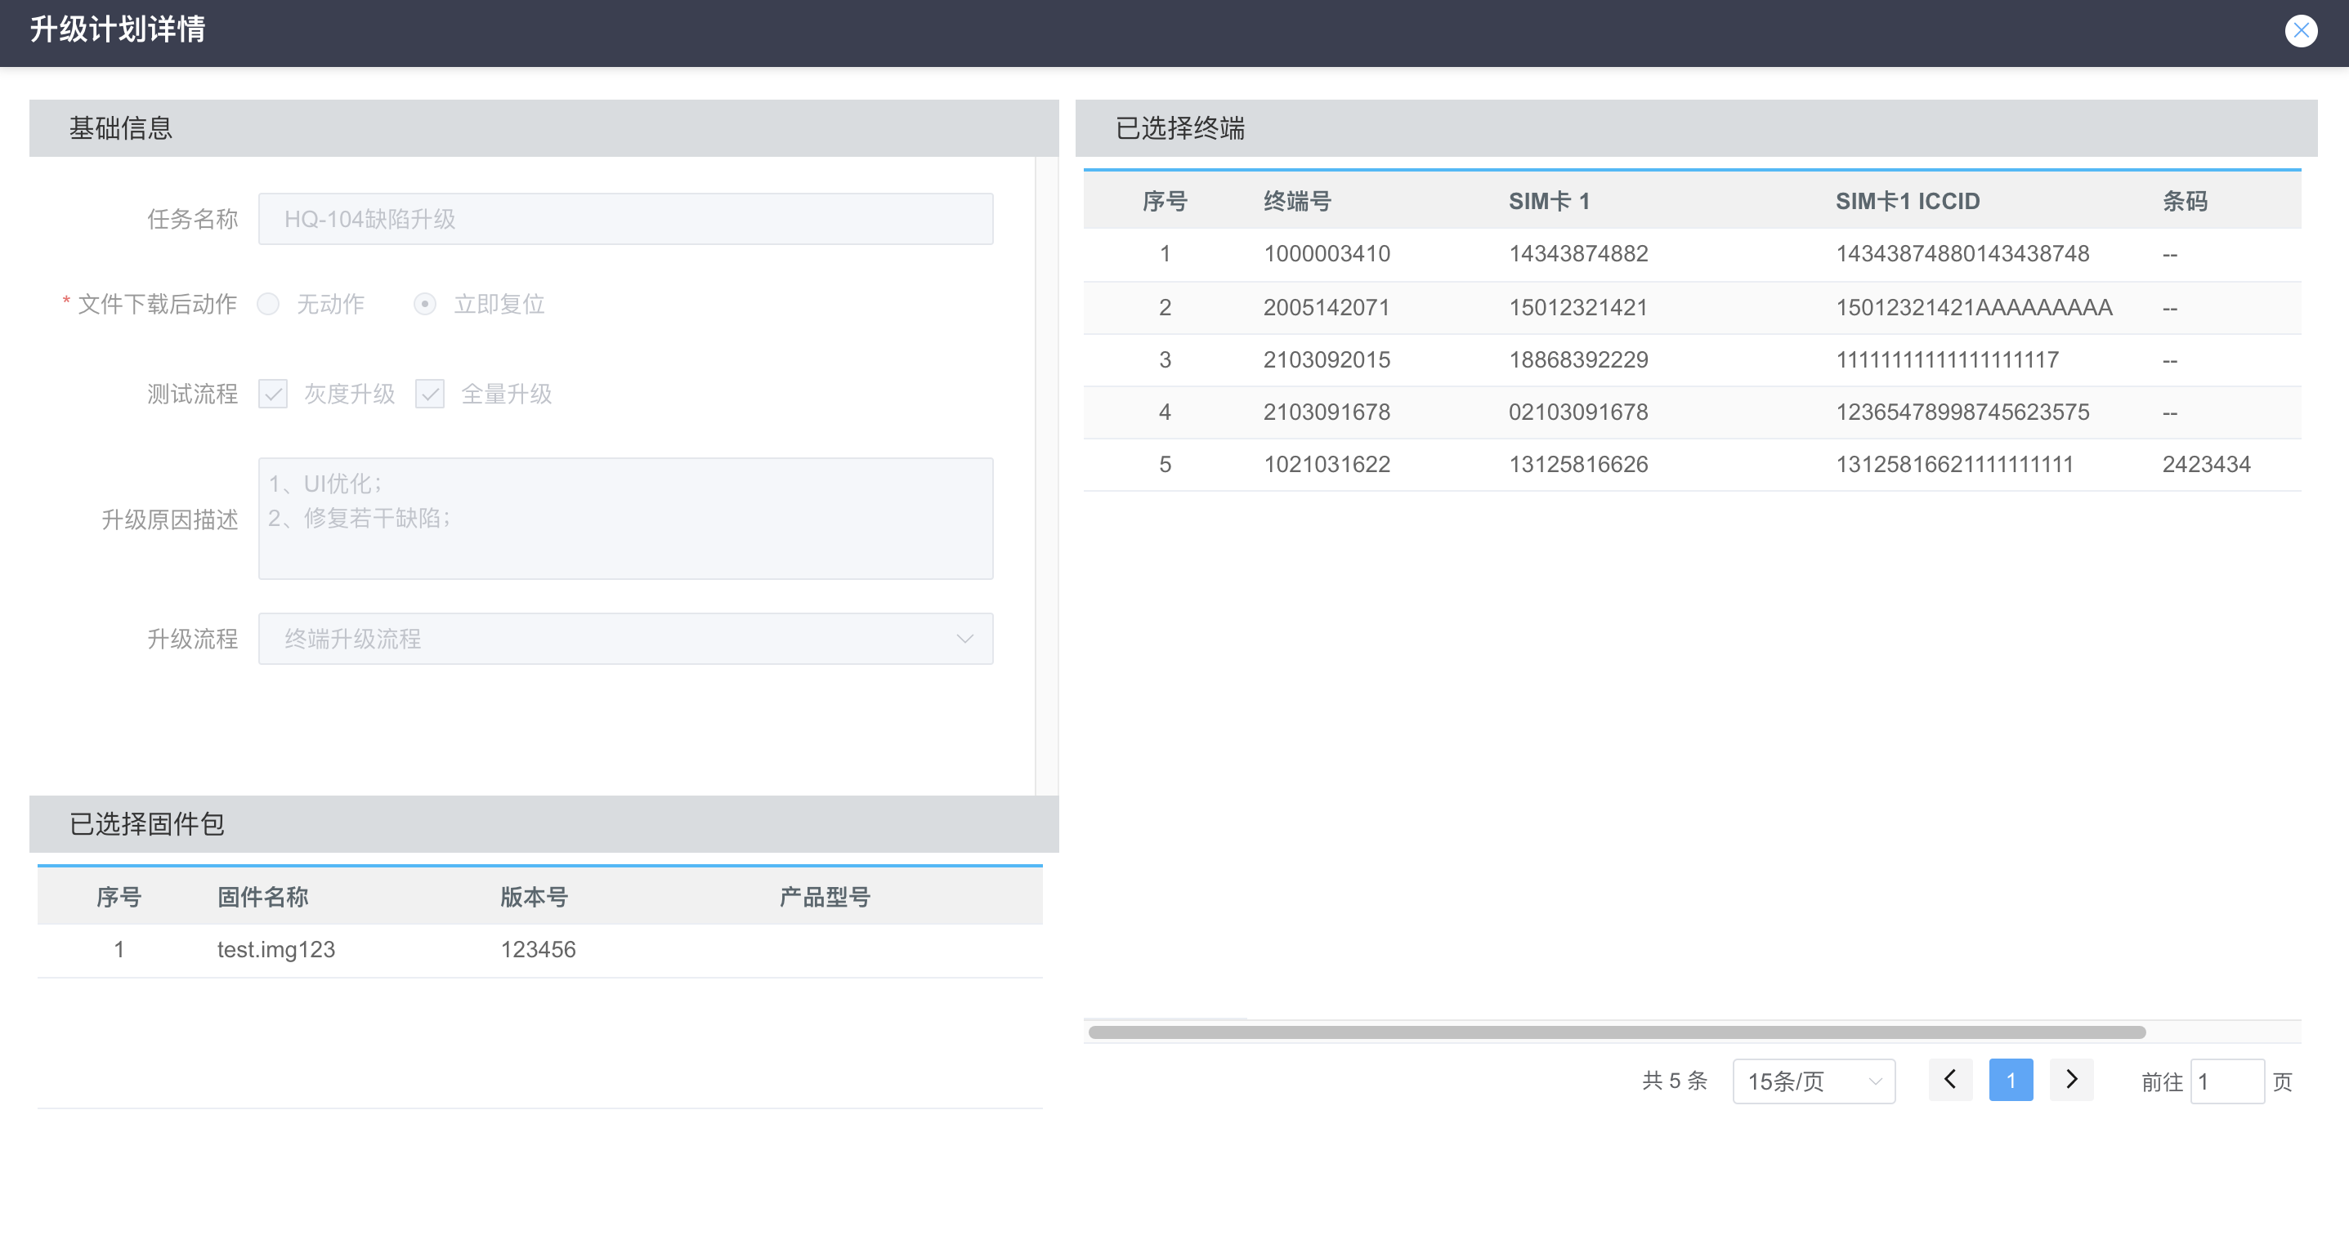
Task: Click terminal number 2103091678
Action: [x=1327, y=412]
